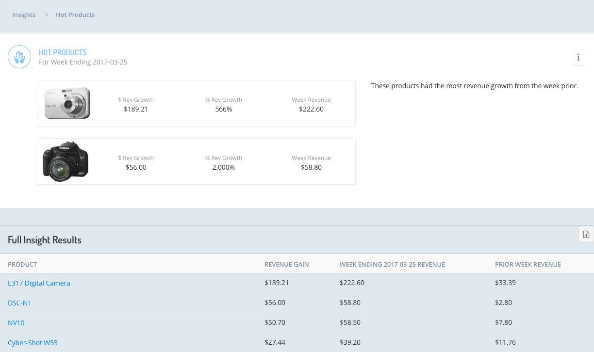Click the breadcrumb chevron separator

(46, 15)
